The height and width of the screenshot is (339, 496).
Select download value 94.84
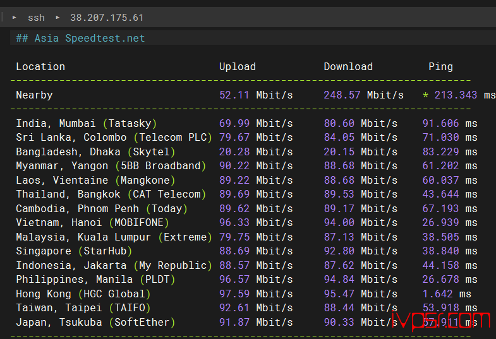(339, 280)
